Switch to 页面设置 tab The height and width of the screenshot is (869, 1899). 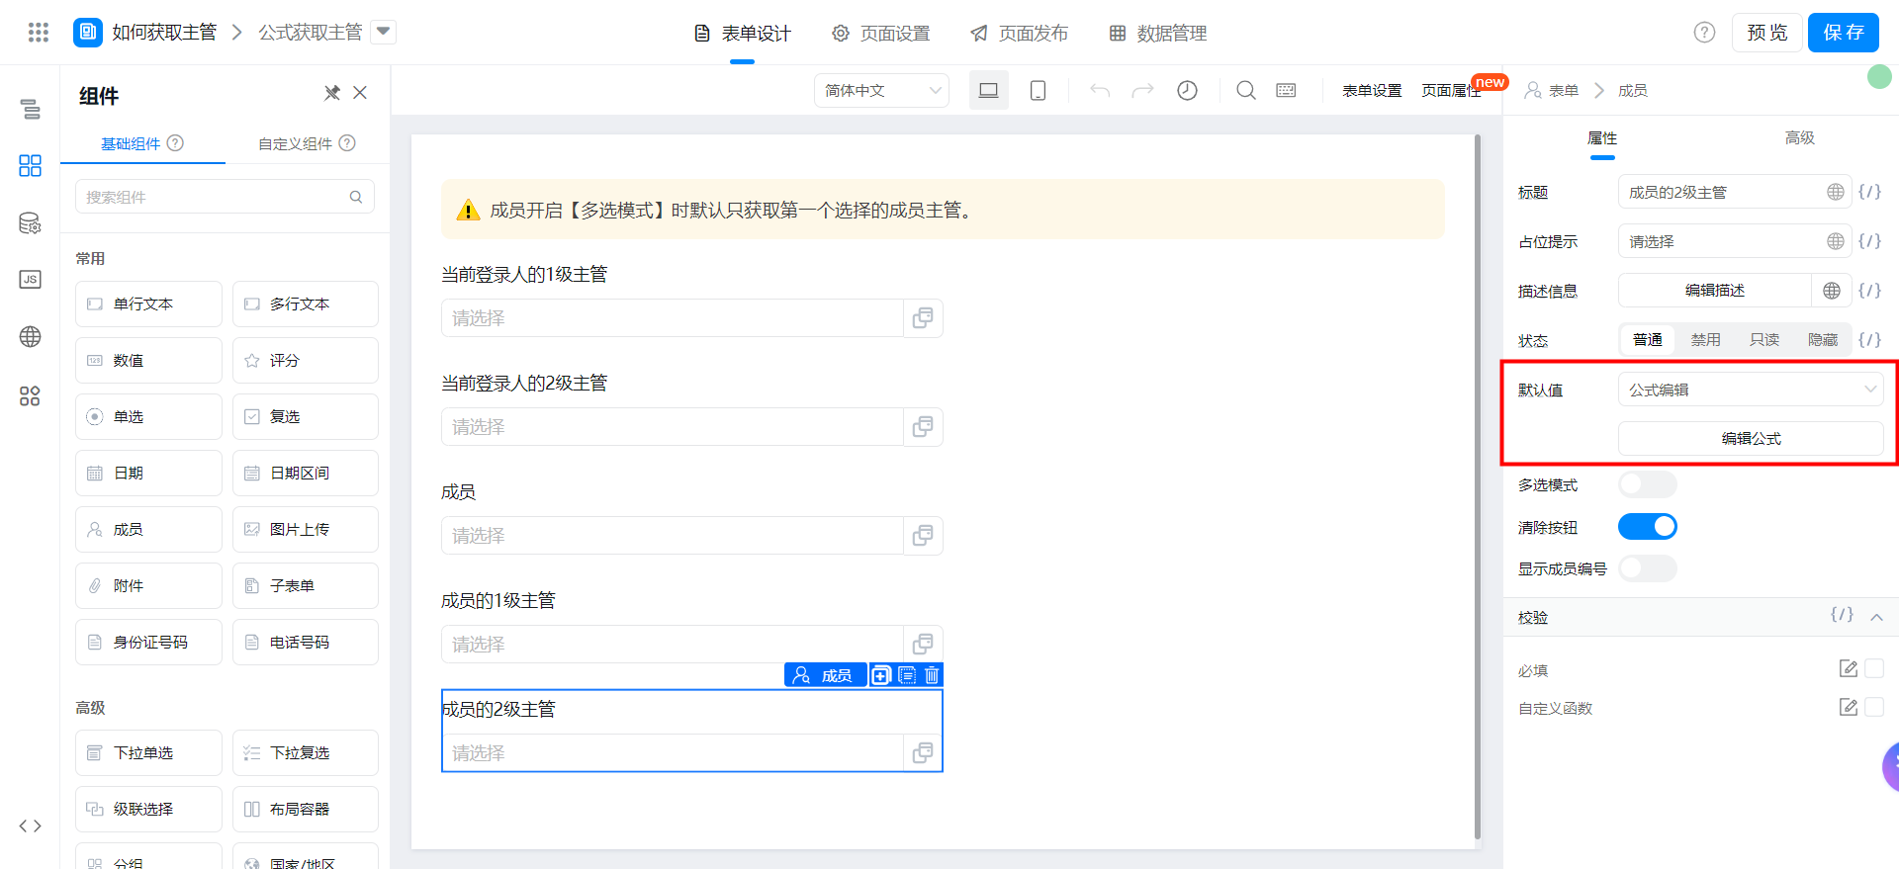881,34
